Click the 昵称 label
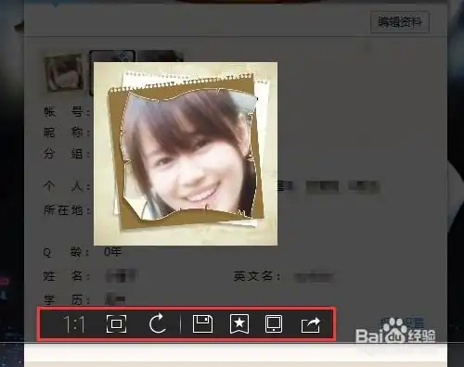 [x=66, y=133]
